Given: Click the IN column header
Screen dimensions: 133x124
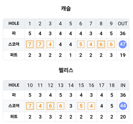Looking at the screenshot, I should coord(123,85).
